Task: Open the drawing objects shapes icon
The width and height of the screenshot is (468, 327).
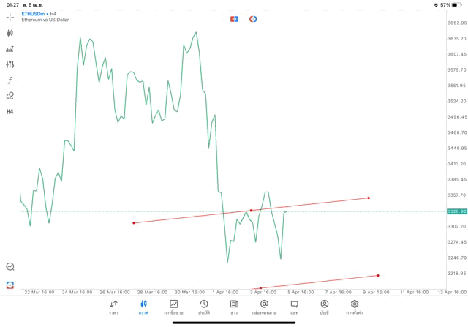Action: click(x=10, y=96)
